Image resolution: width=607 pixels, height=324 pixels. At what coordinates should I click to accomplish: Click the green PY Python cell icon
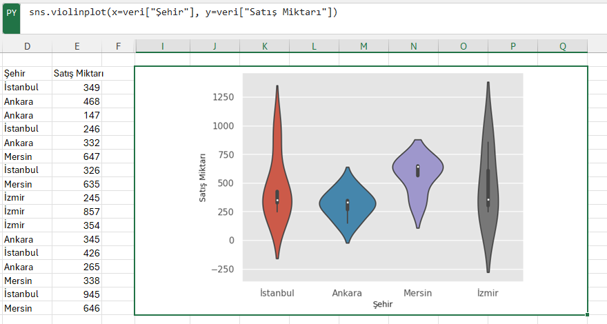click(11, 19)
